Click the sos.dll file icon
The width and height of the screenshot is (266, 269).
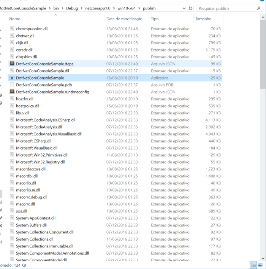click(12, 211)
